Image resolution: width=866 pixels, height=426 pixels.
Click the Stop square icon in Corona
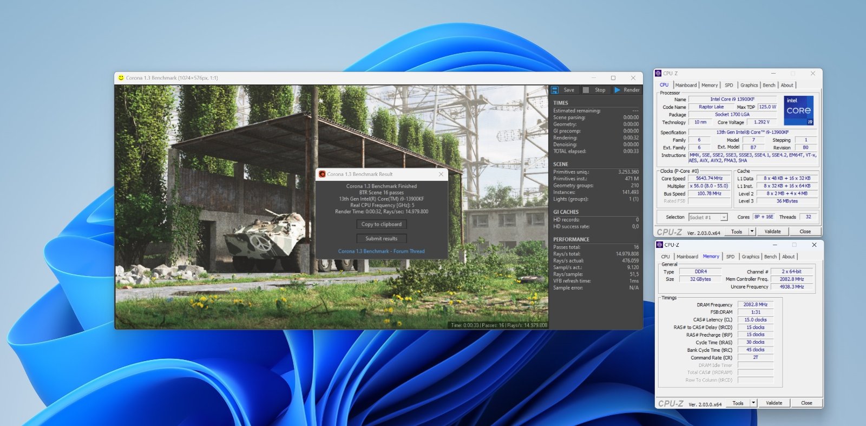tap(586, 90)
